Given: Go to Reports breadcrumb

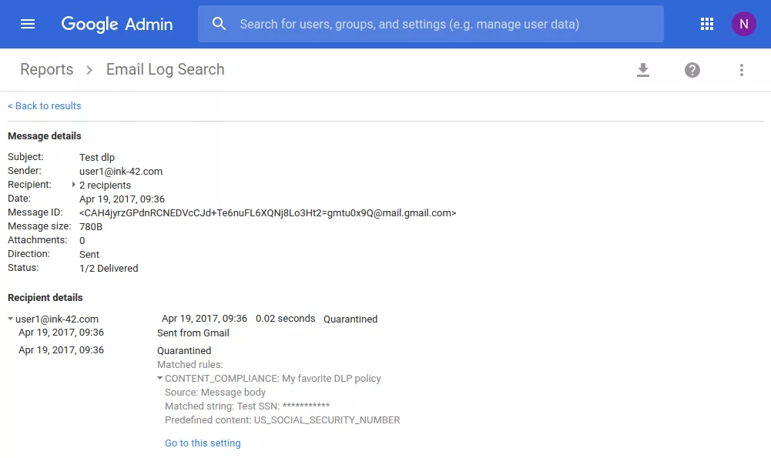Looking at the screenshot, I should pyautogui.click(x=47, y=69).
